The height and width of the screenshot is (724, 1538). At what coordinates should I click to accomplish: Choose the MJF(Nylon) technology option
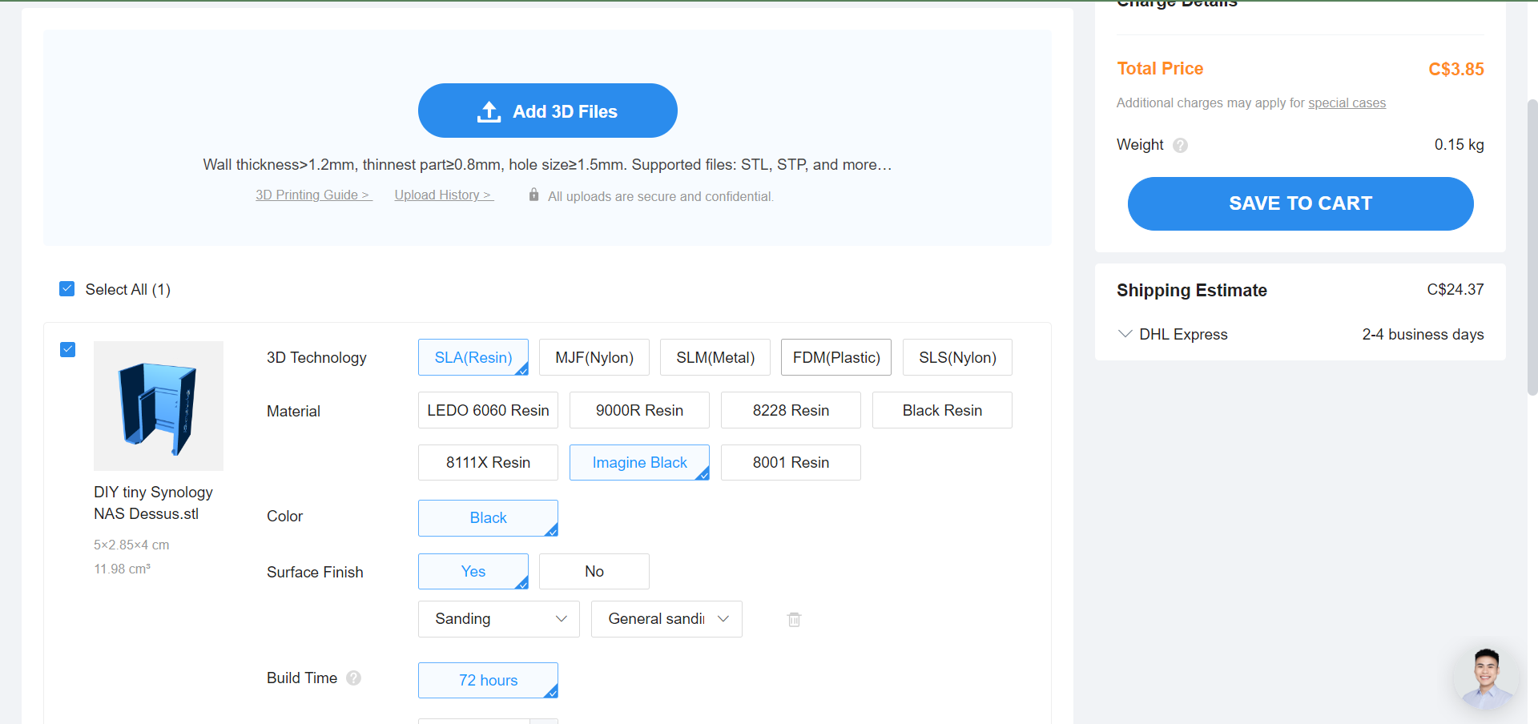point(594,357)
